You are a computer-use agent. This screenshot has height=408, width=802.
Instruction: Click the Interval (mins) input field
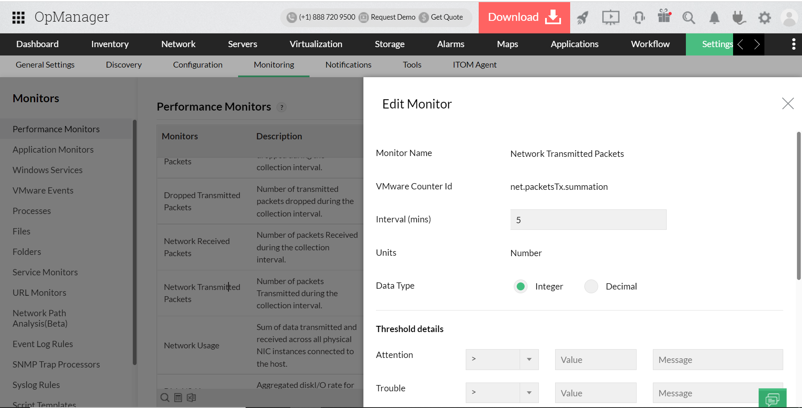click(x=588, y=220)
